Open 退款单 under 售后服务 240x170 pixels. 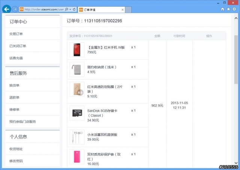pos(14,97)
